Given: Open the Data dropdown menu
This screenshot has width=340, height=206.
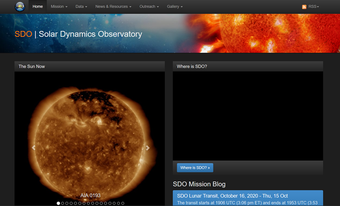Looking at the screenshot, I should pos(82,6).
